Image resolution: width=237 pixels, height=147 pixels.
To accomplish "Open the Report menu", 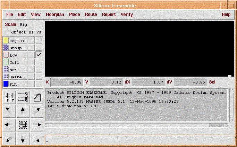I will point(109,14).
